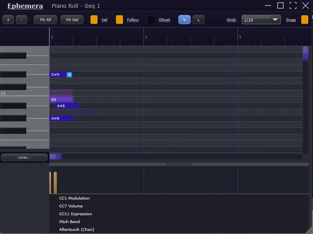Click the zoom in plus button
The width and height of the screenshot is (313, 234).
[8, 20]
